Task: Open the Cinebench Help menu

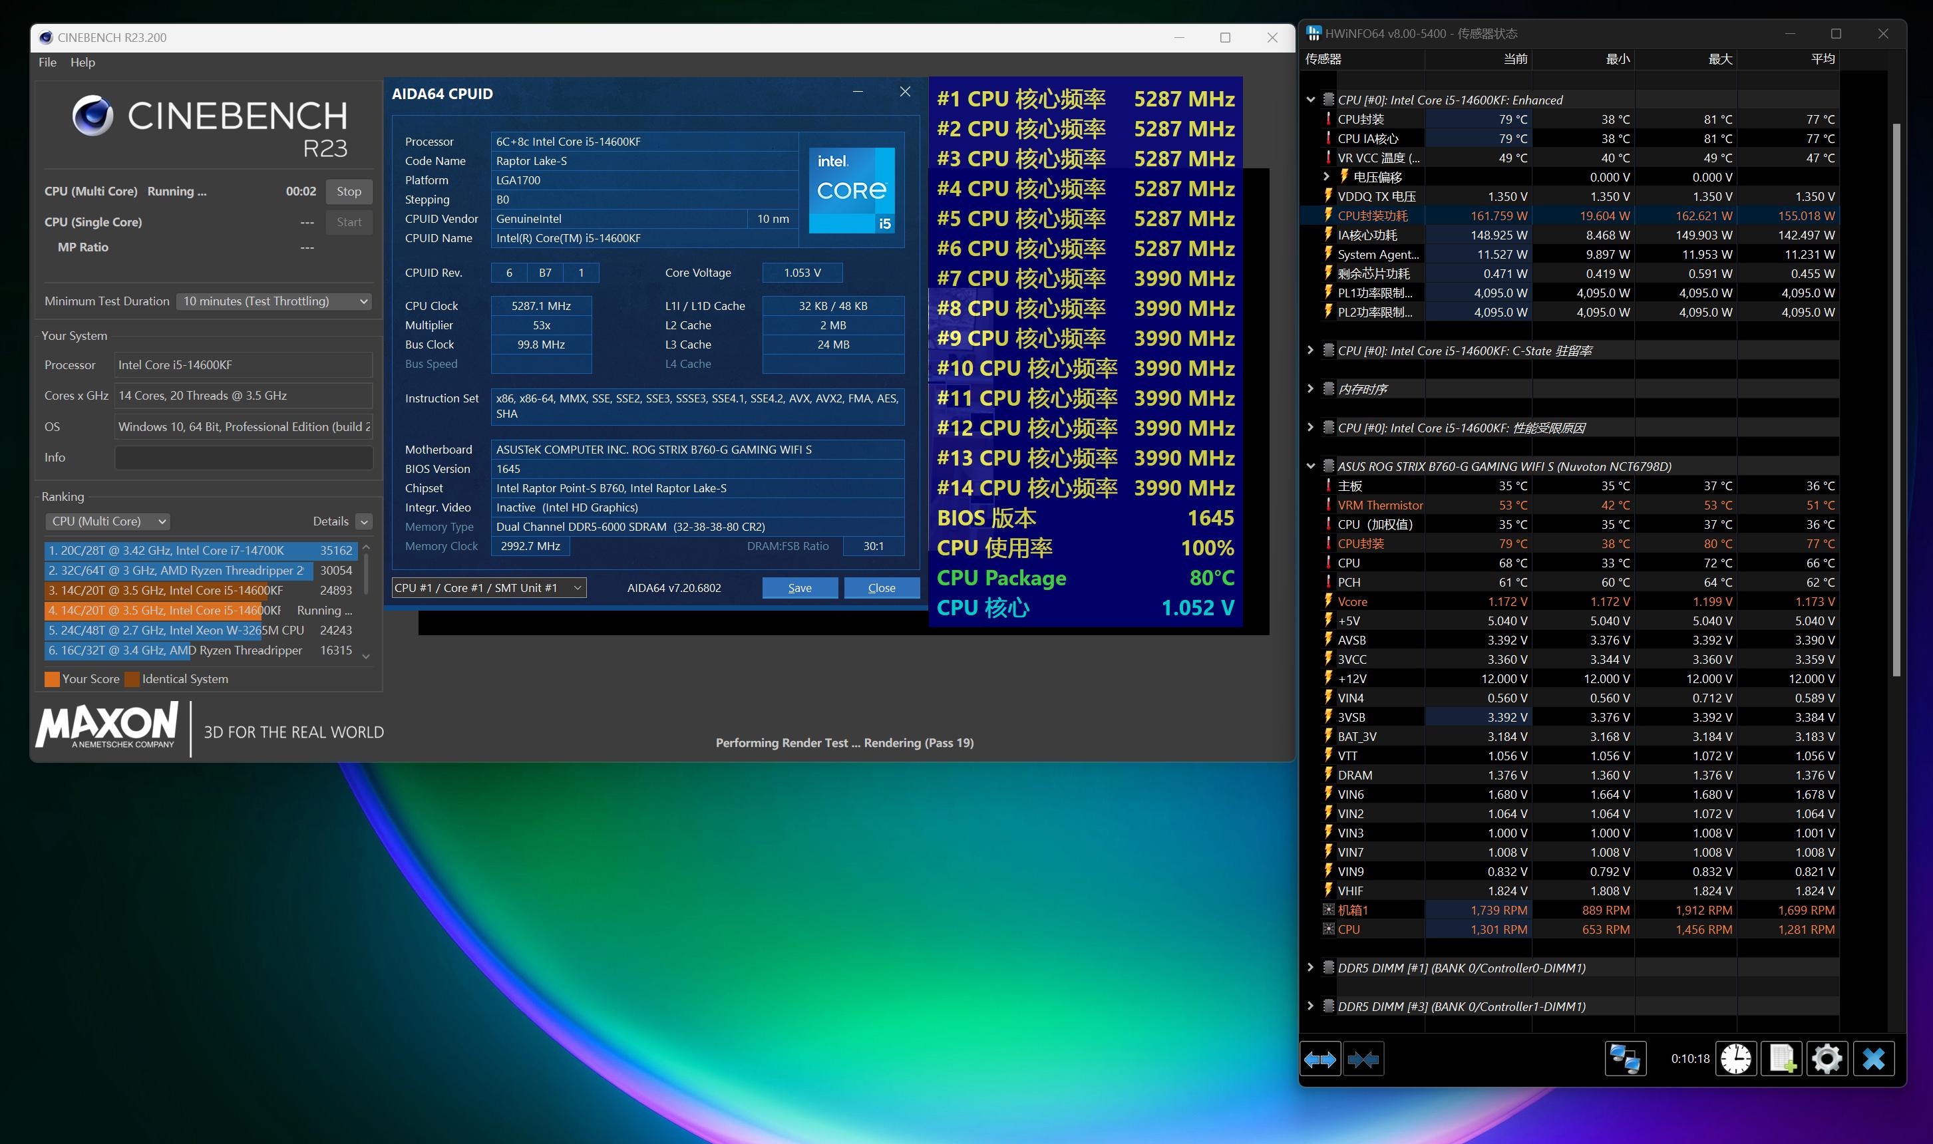Action: tap(83, 63)
